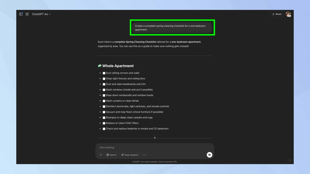Check off 'Dust ceiling corners and walls'
The width and height of the screenshot is (310, 174).
pos(104,73)
